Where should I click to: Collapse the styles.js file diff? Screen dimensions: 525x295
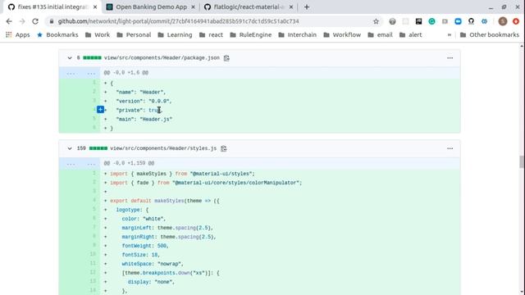pyautogui.click(x=69, y=148)
